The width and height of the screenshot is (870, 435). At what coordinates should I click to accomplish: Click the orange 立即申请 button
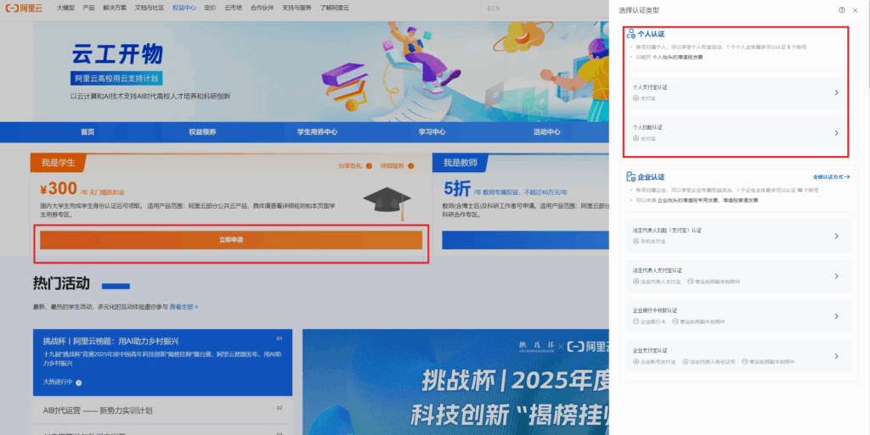click(231, 240)
